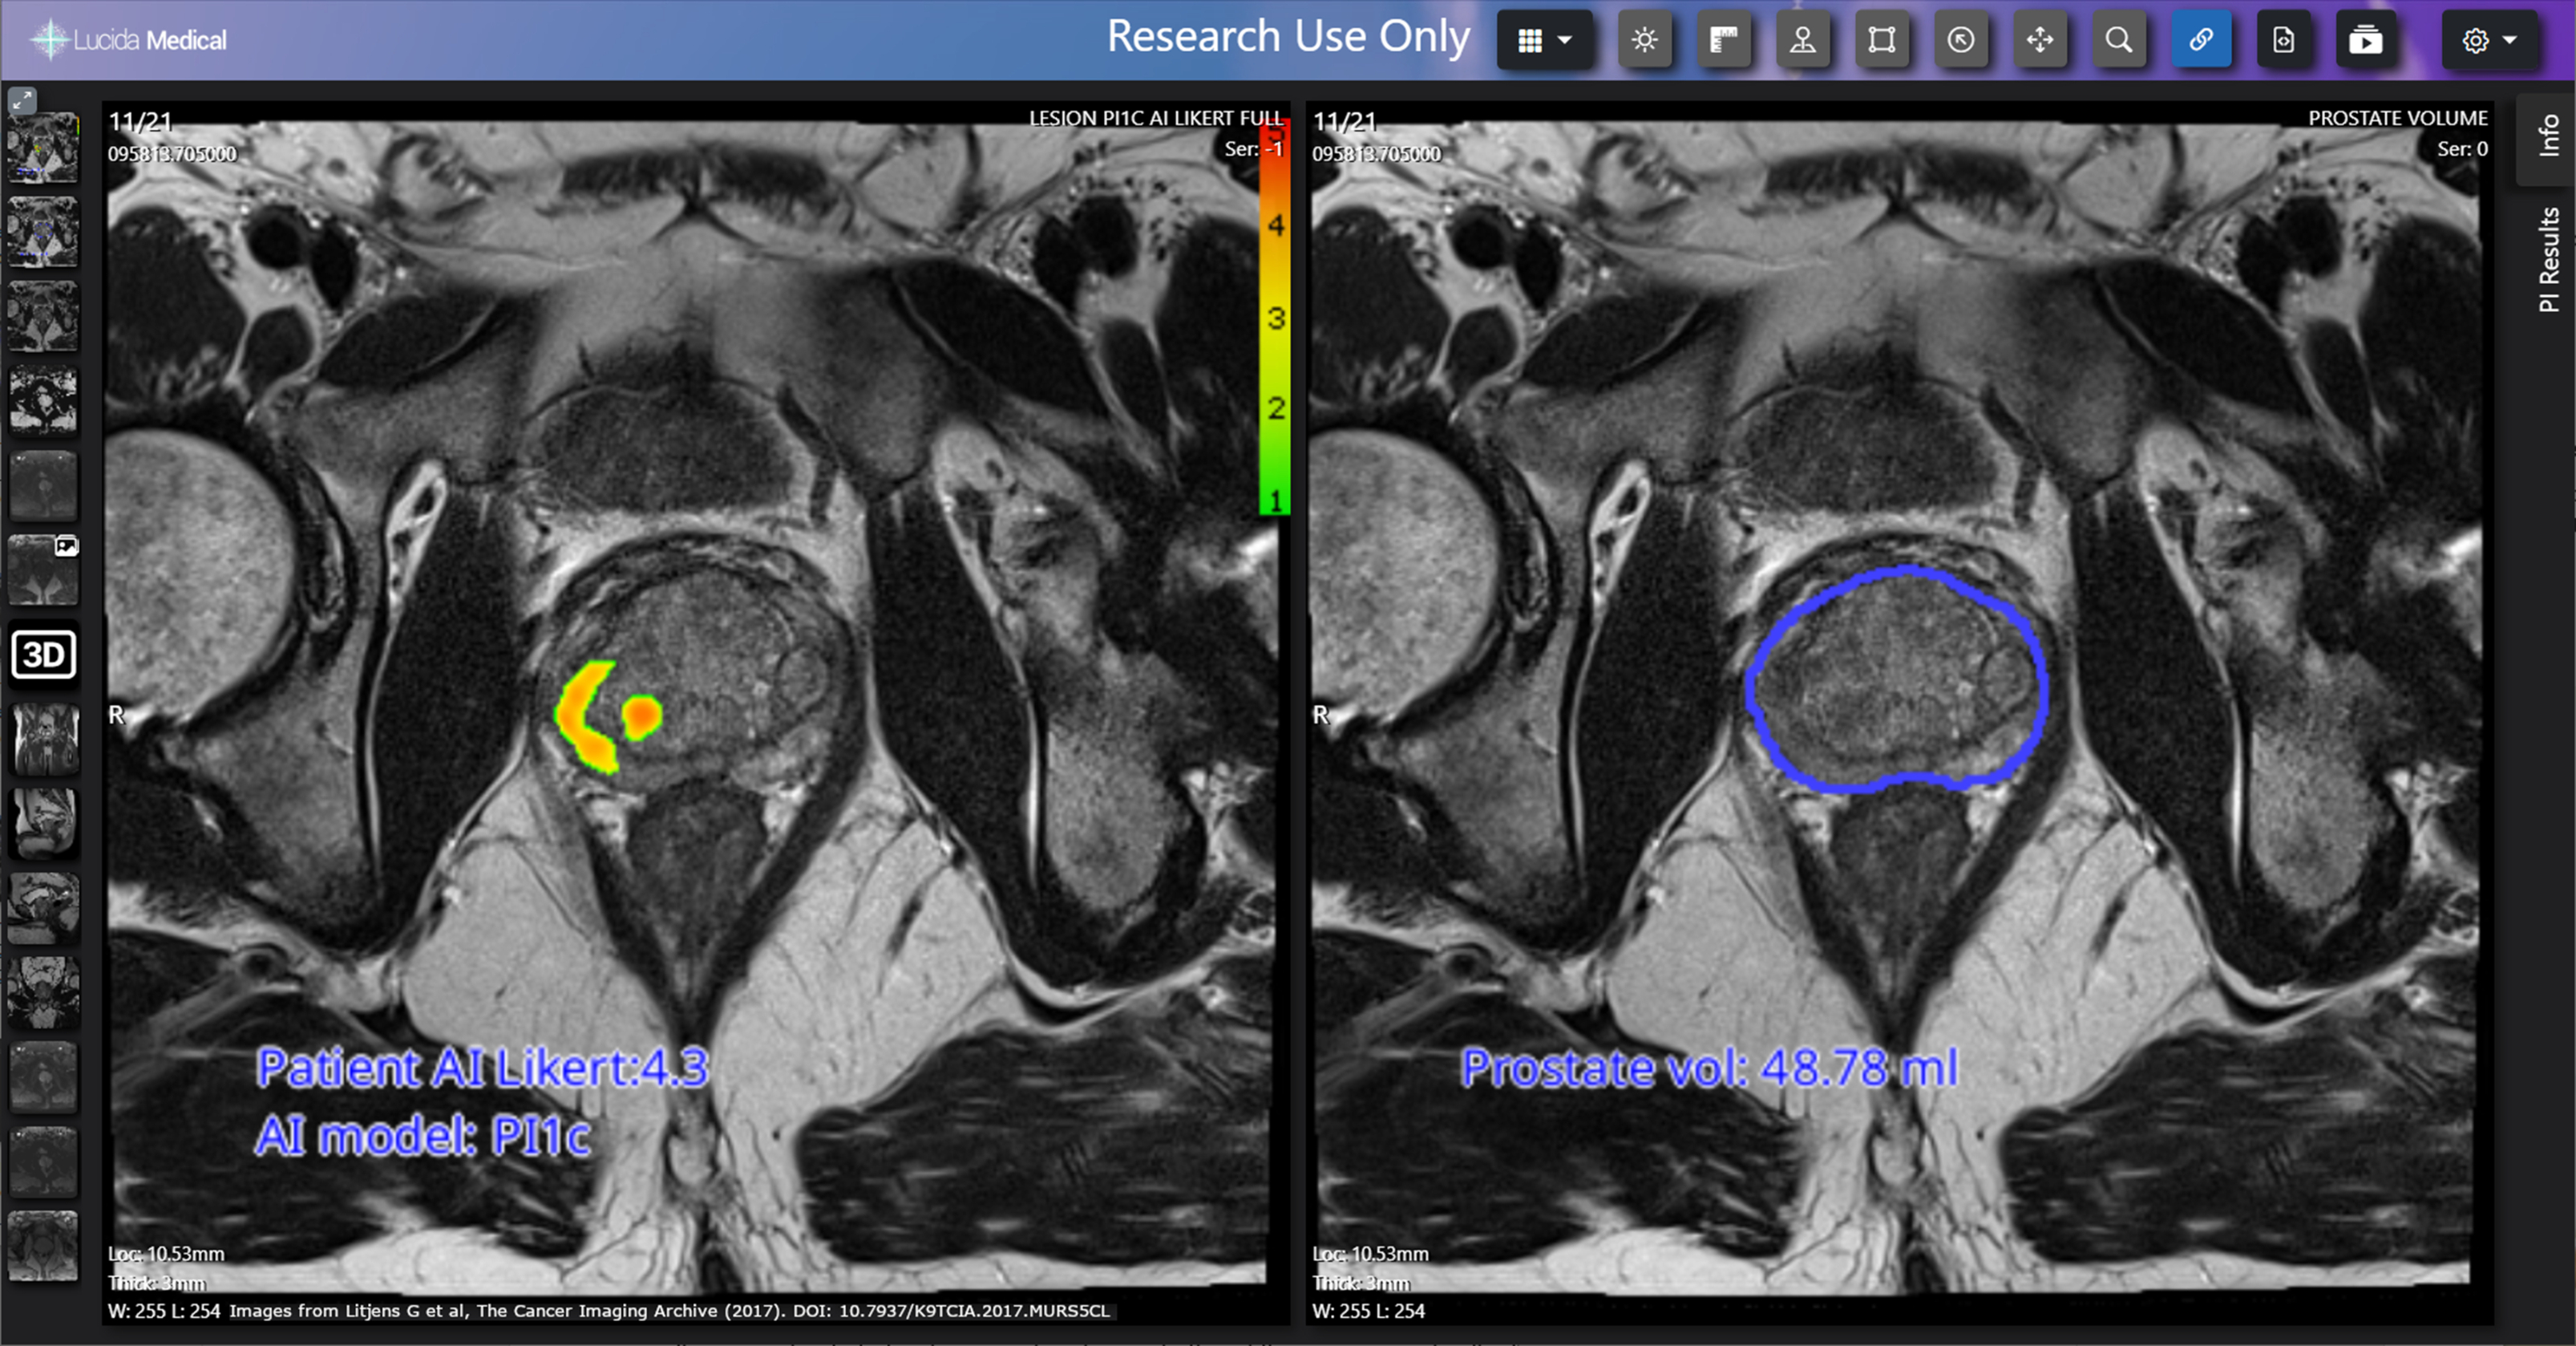This screenshot has height=1346, width=2576.
Task: Click the reset view icon
Action: (x=1961, y=40)
